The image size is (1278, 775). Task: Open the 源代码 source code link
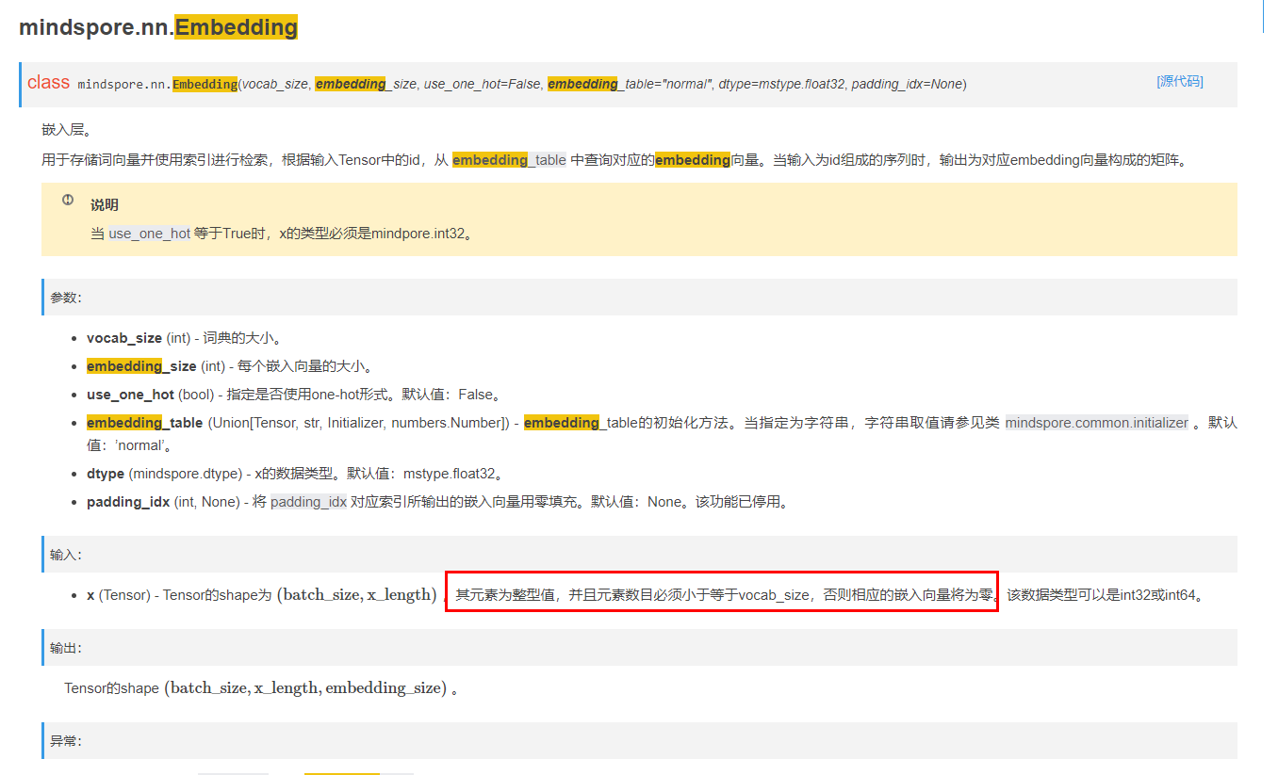[1180, 81]
